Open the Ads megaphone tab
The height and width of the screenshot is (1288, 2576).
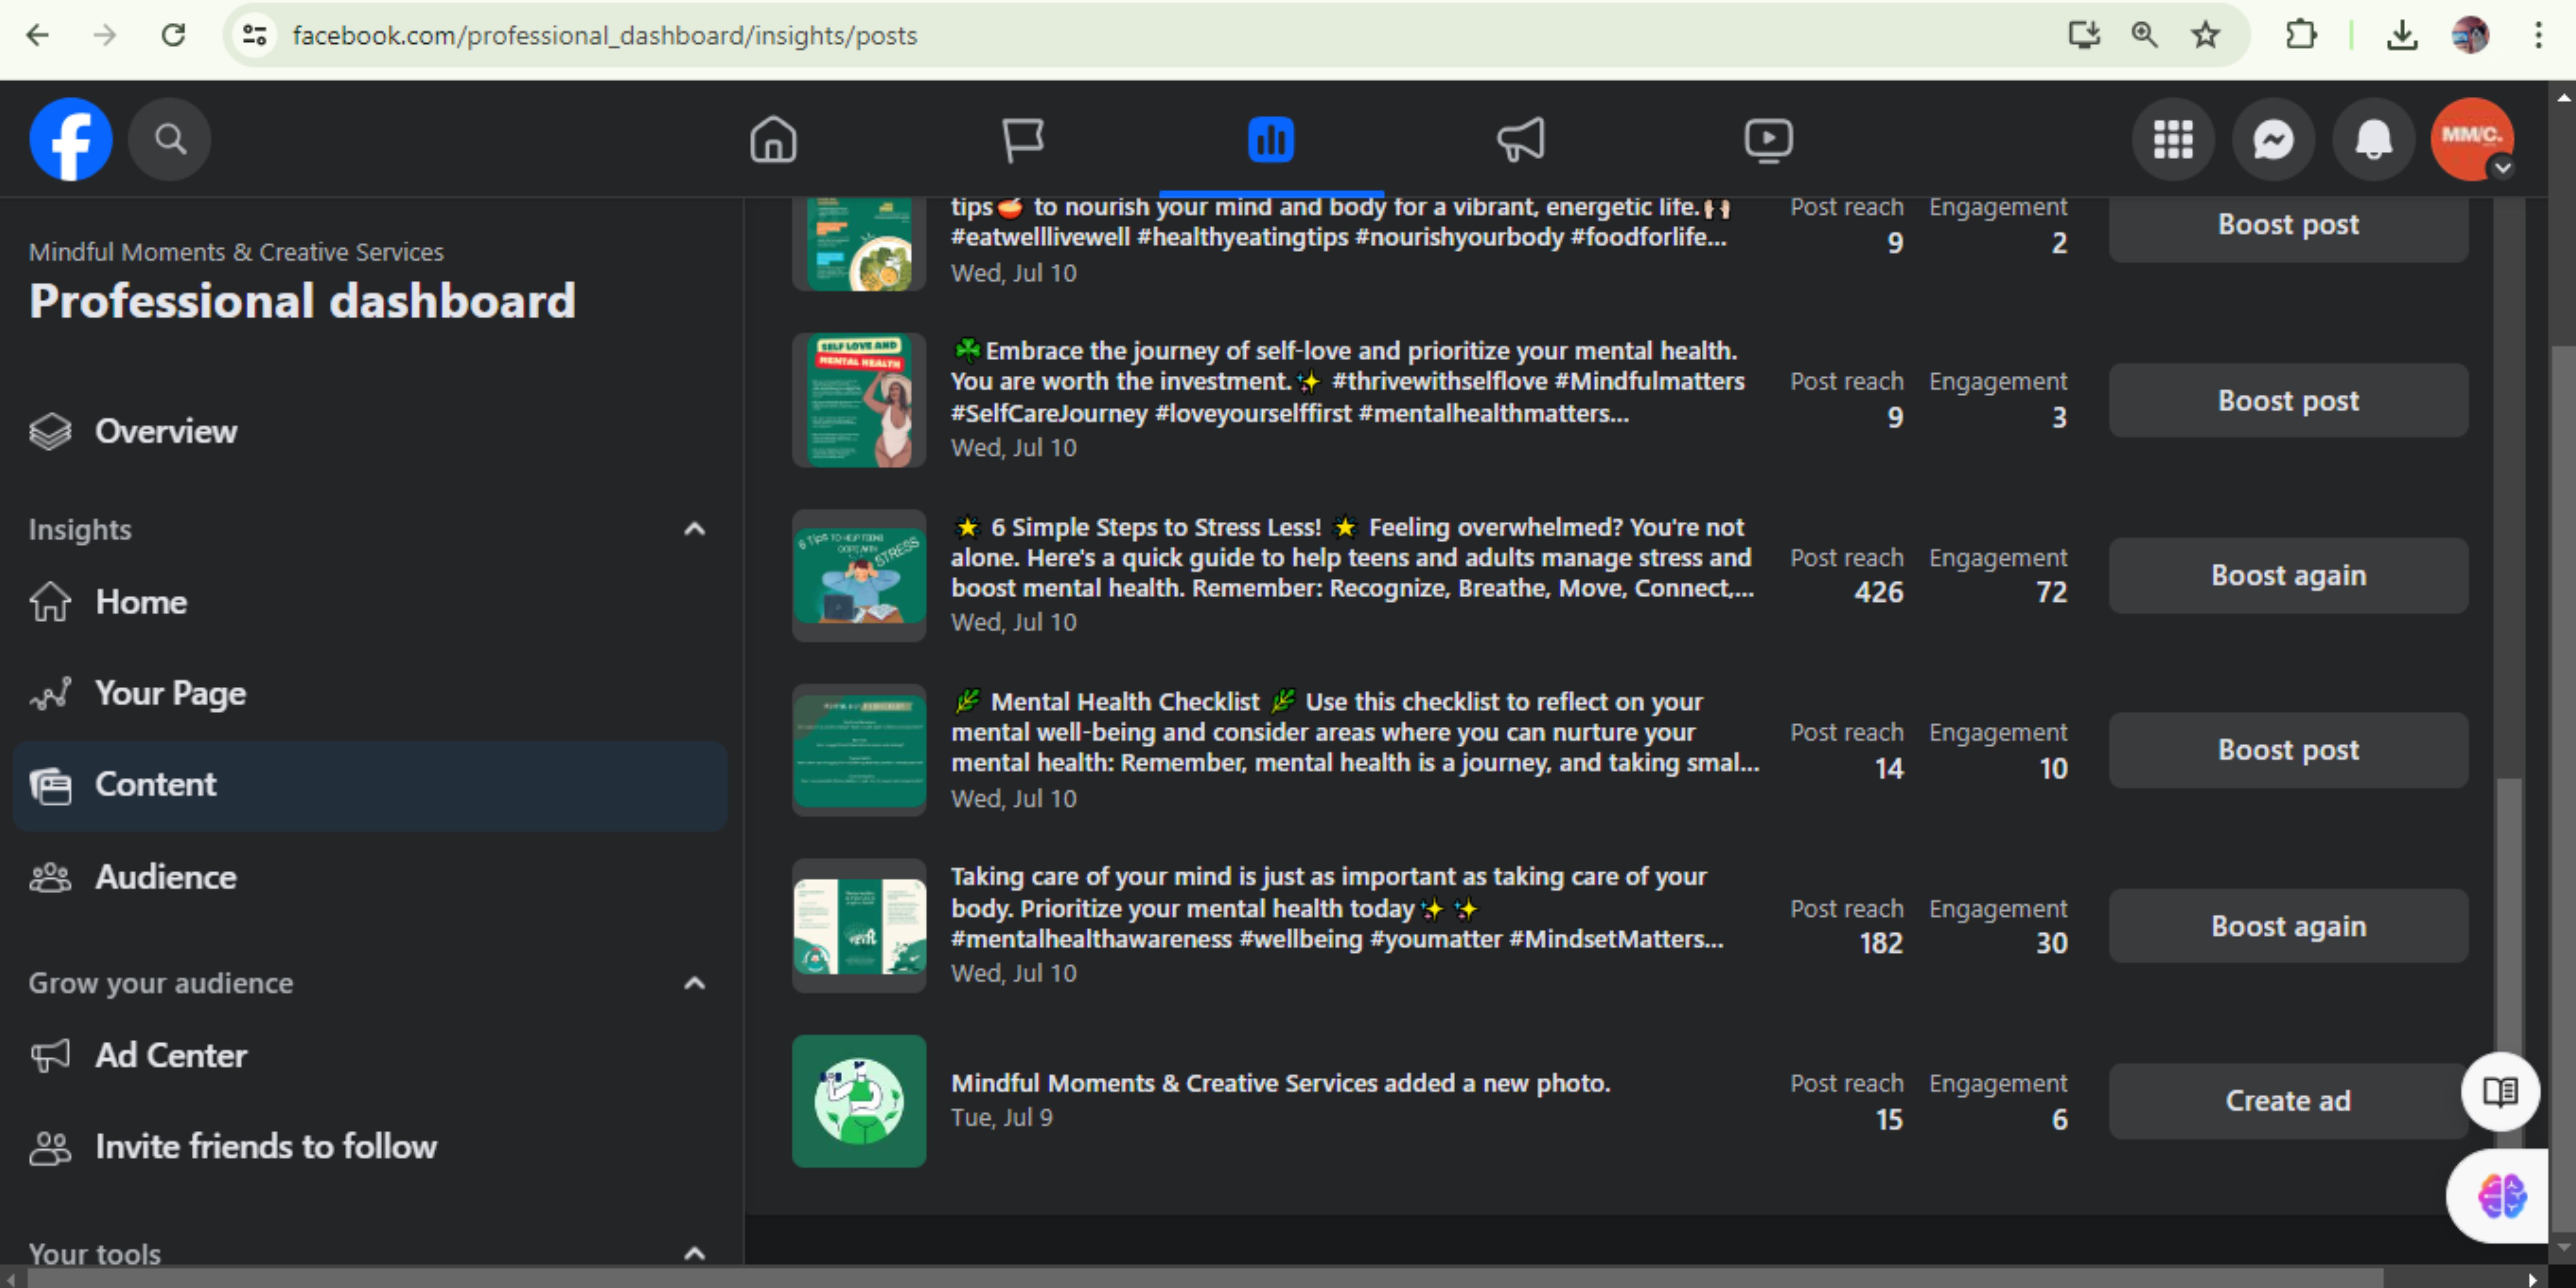point(1520,139)
